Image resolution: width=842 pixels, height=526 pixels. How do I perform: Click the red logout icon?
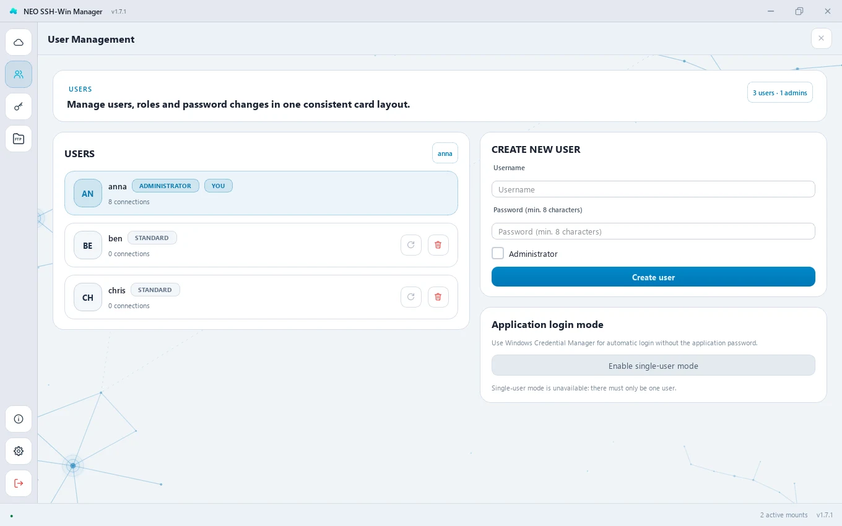[x=19, y=483]
